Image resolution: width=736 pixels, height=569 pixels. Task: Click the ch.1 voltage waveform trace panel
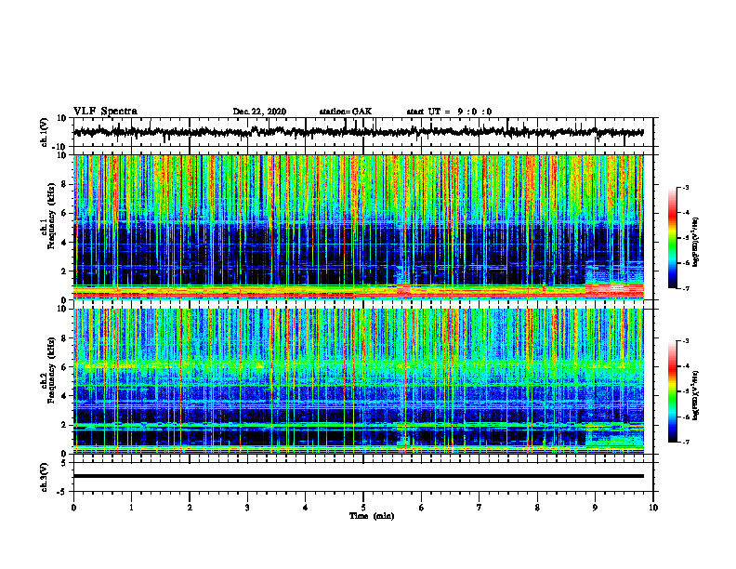pyautogui.click(x=362, y=132)
